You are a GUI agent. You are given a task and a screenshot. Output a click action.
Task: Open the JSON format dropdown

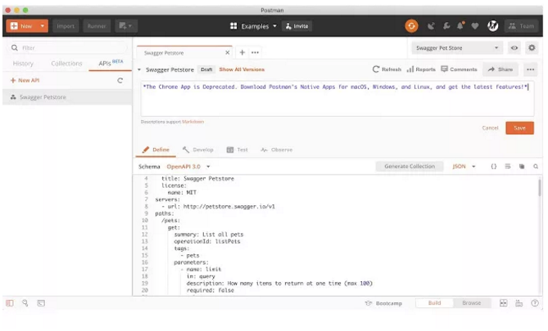pyautogui.click(x=464, y=167)
